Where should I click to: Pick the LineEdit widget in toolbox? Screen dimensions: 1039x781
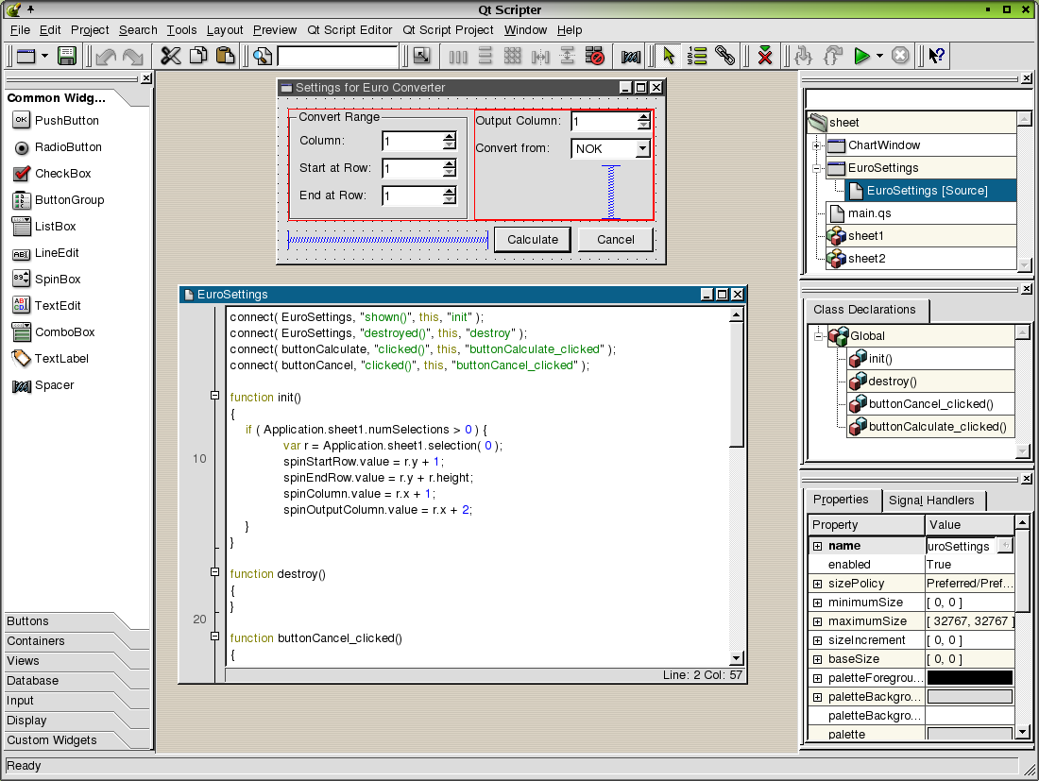(45, 253)
